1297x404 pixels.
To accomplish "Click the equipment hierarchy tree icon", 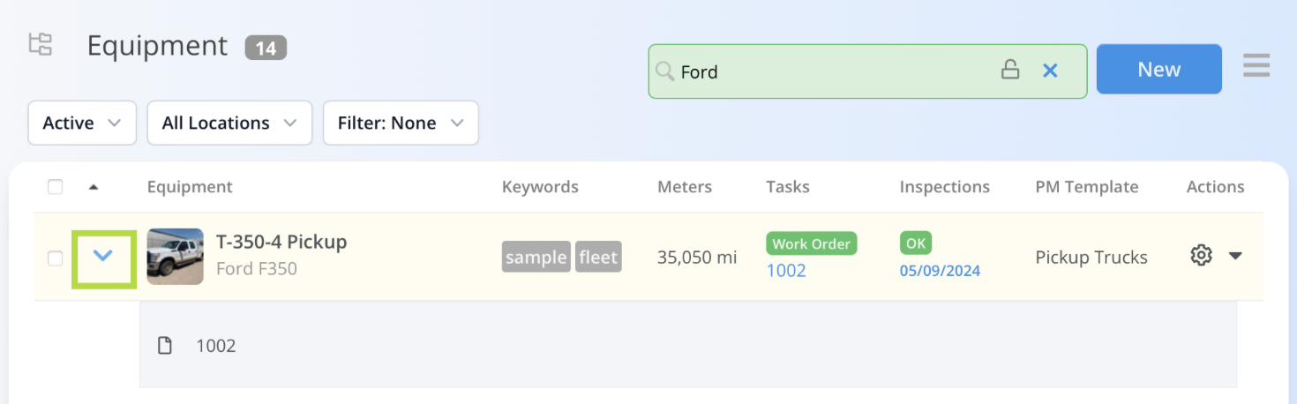I will (x=41, y=44).
